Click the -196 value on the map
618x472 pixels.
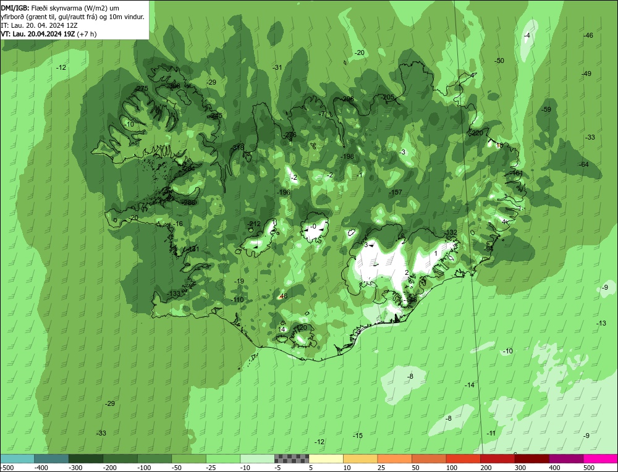pyautogui.click(x=284, y=192)
